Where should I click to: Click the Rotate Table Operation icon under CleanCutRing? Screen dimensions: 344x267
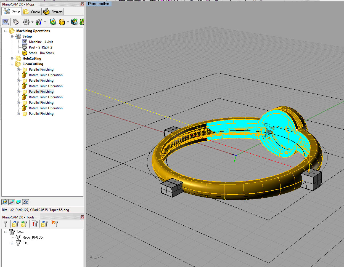(24, 75)
